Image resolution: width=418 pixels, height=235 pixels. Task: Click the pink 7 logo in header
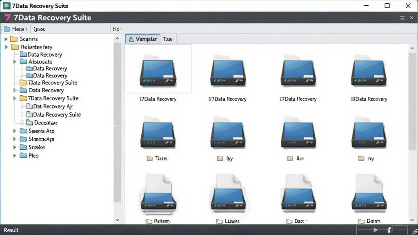pos(7,18)
